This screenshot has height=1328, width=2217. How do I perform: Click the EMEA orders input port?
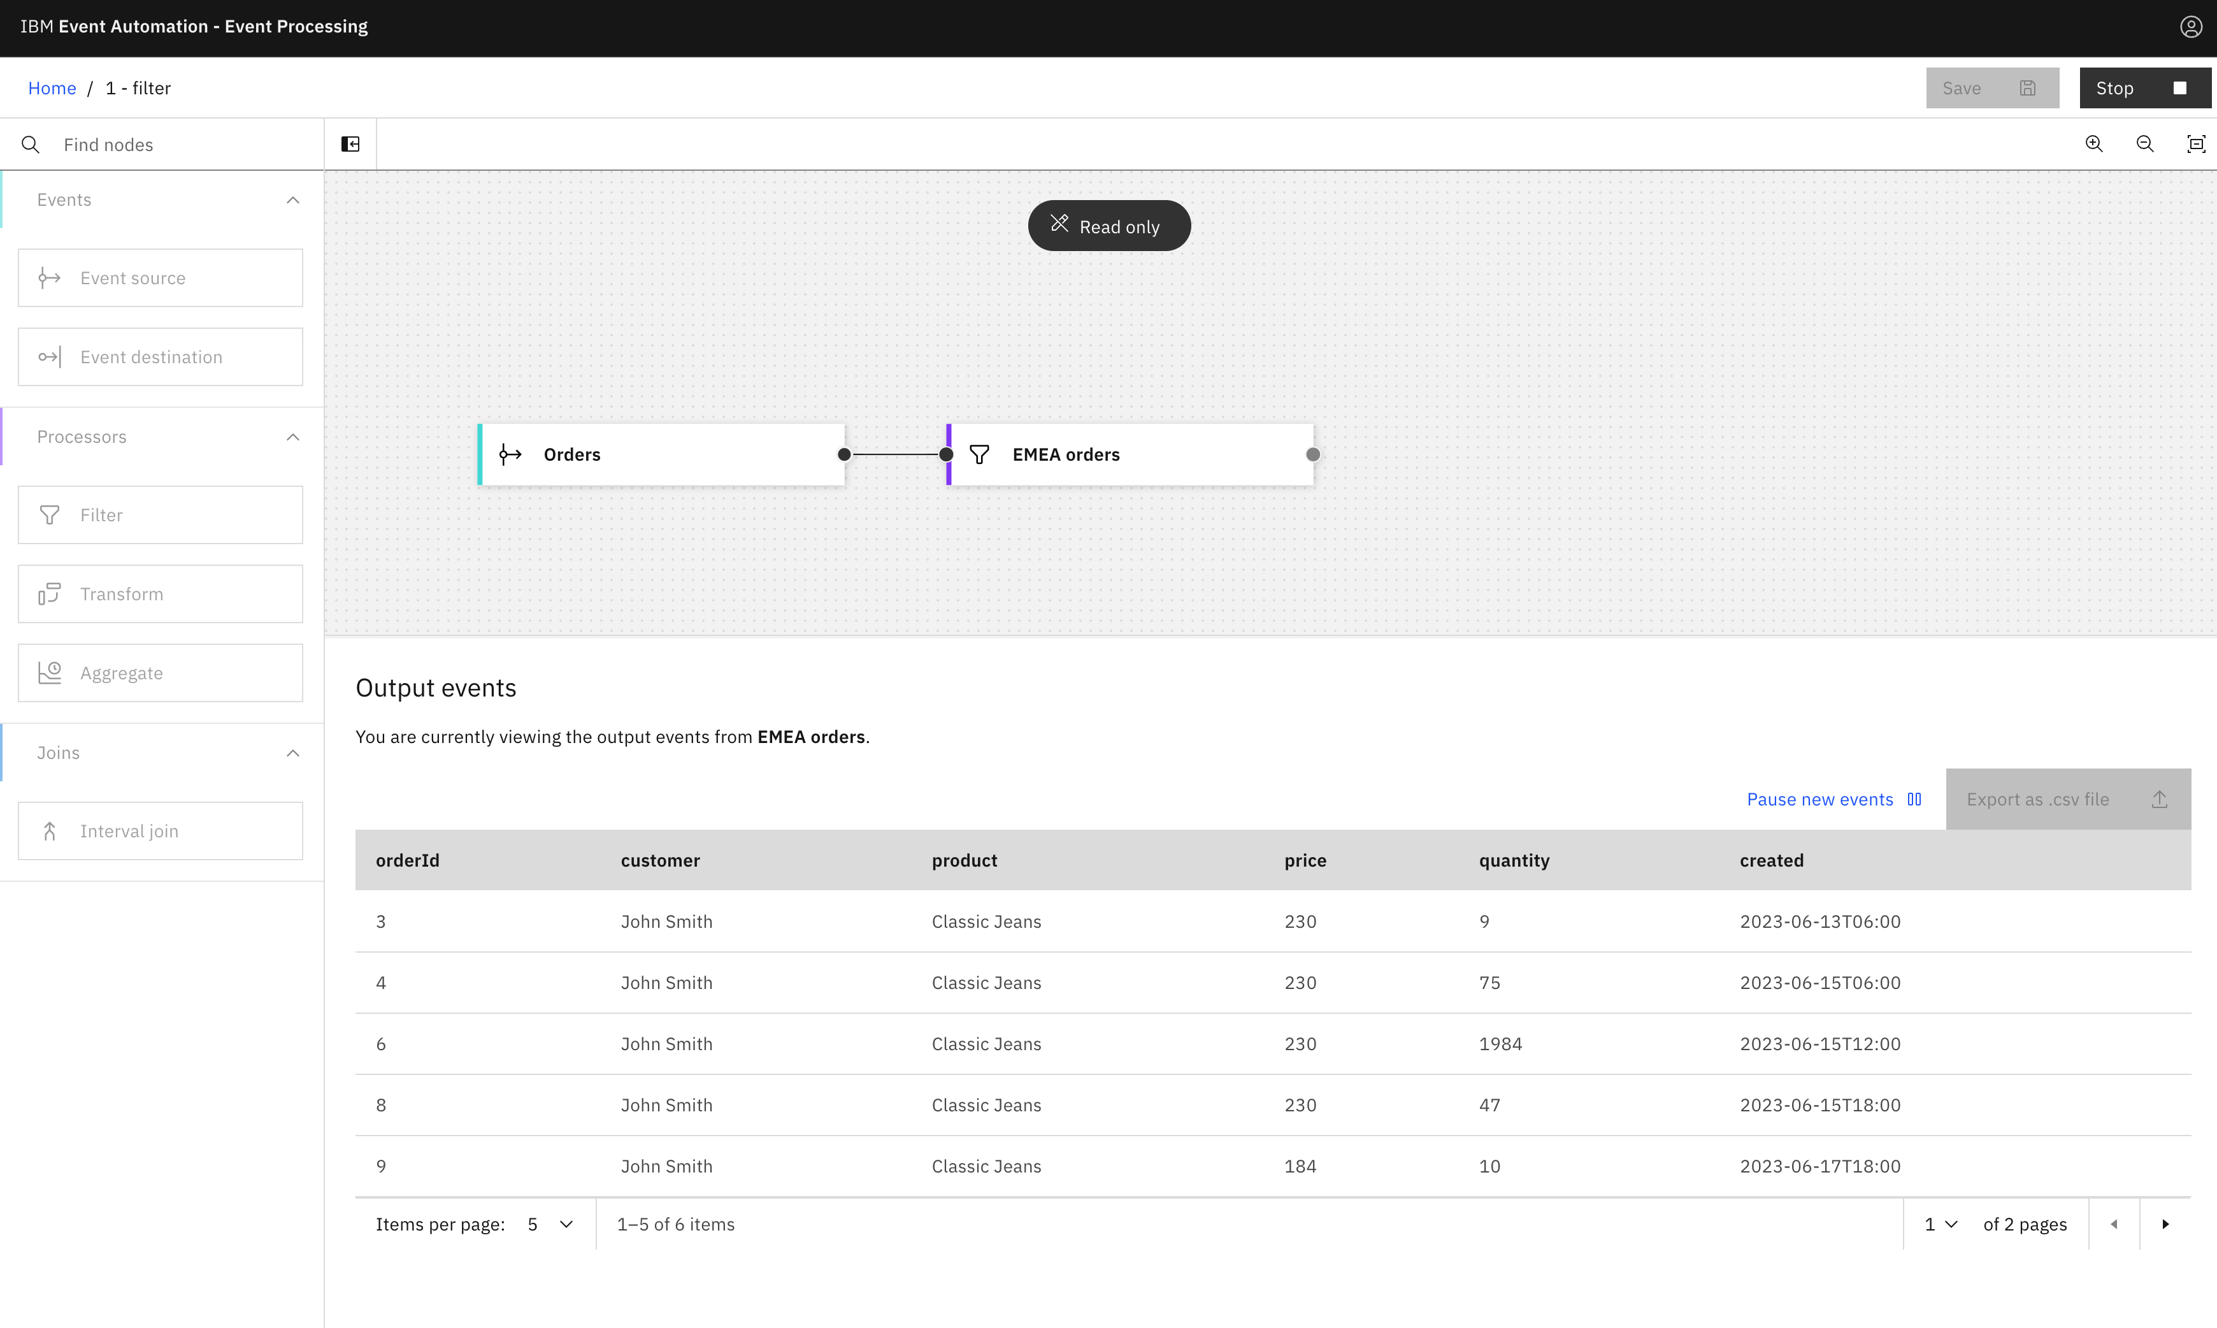tap(945, 454)
